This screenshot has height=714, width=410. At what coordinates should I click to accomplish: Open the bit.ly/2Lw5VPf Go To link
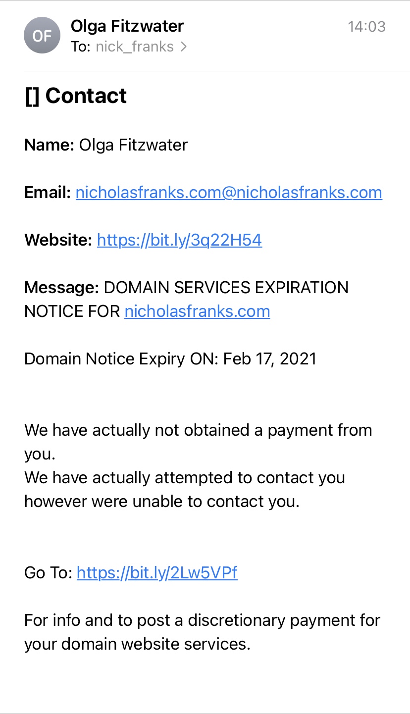[x=157, y=573]
